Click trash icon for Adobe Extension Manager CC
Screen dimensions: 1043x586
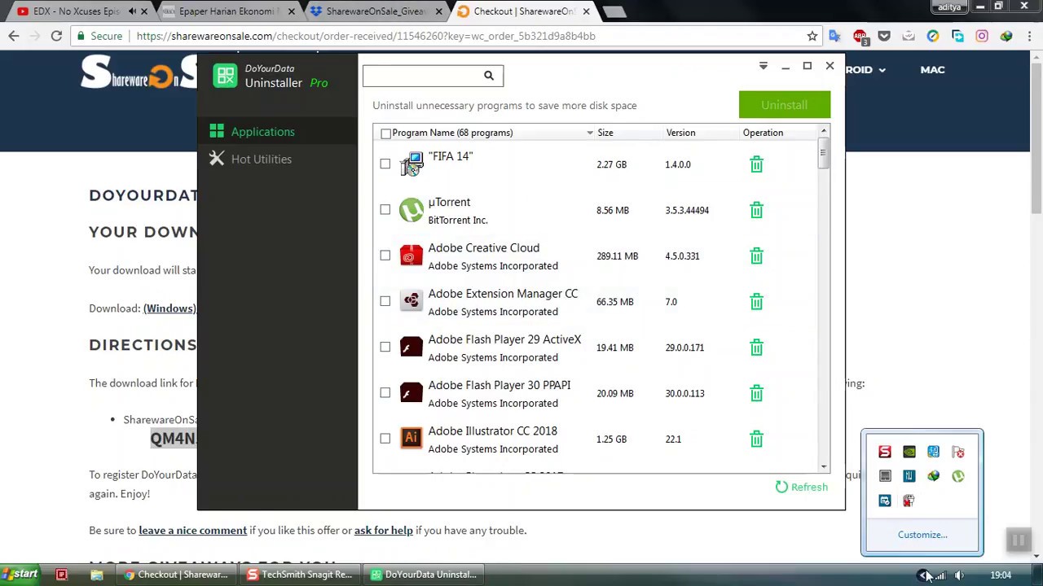pyautogui.click(x=756, y=302)
